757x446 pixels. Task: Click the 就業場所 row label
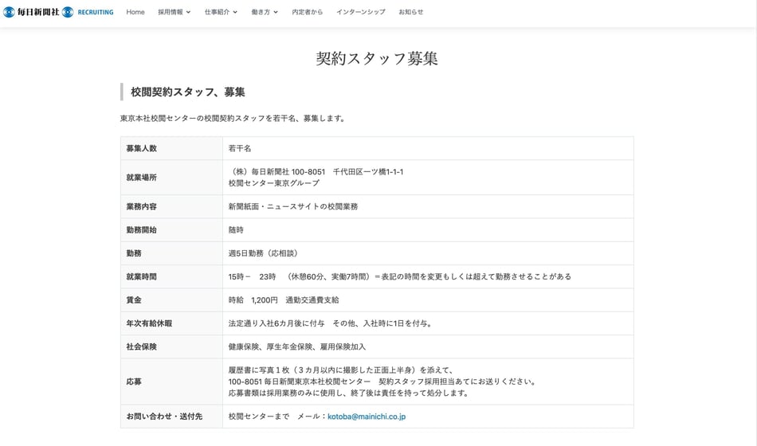coord(142,177)
